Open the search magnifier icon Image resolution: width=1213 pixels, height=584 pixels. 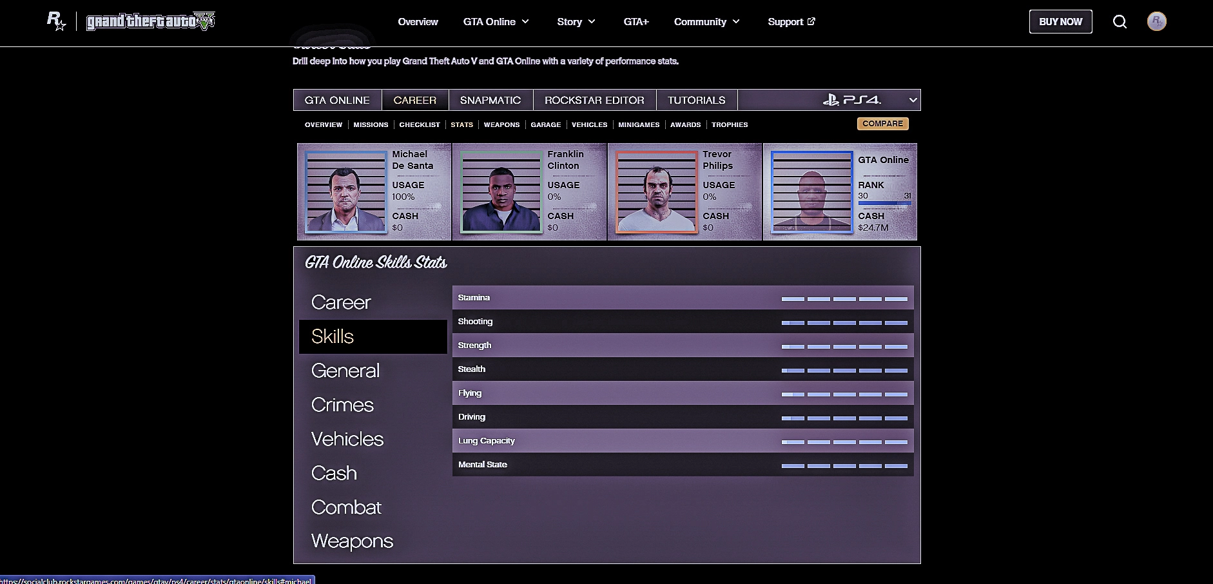coord(1120,22)
